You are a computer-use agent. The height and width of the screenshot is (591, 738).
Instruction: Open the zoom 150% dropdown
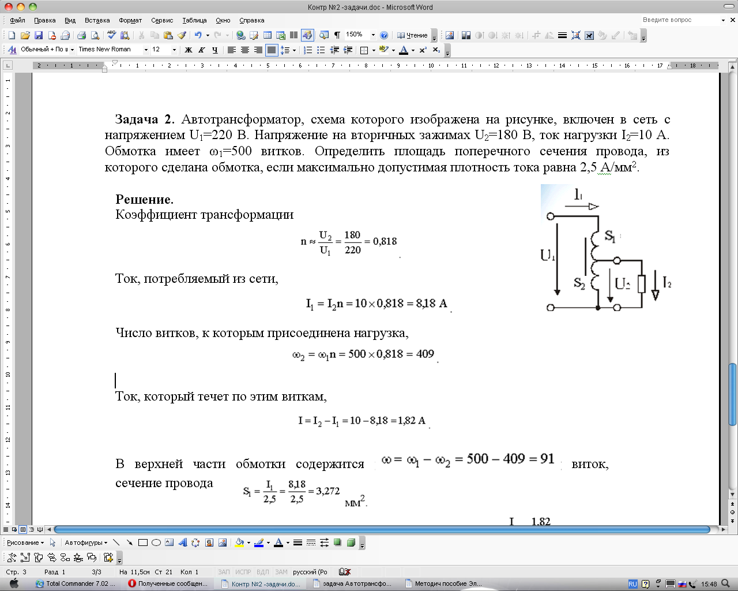(x=373, y=35)
